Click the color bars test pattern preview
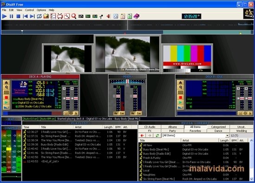The width and height of the screenshot is (255, 183). 187,59
